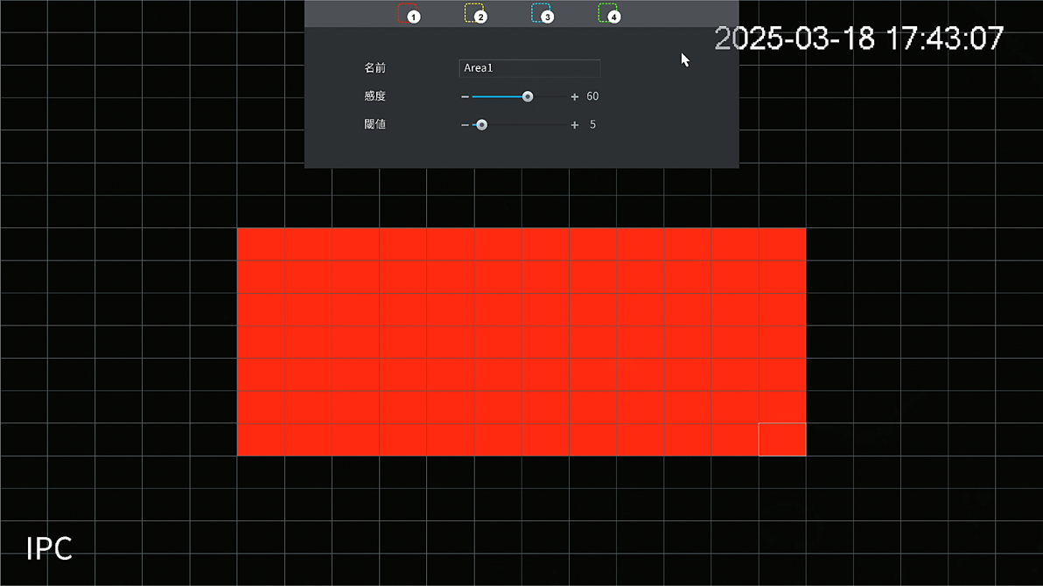Click the threshold value 5
Screen dimensions: 1043x586
coord(592,125)
